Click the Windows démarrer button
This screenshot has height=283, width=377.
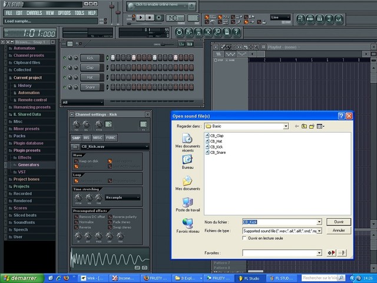click(x=22, y=278)
